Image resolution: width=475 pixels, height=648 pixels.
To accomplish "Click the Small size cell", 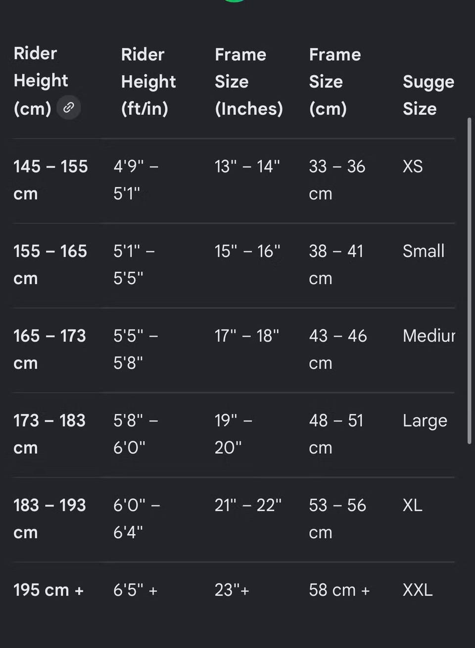I will pos(424,251).
